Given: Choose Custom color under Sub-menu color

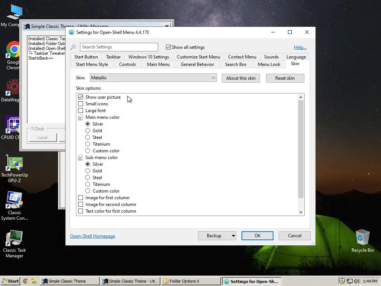Looking at the screenshot, I should [x=87, y=191].
